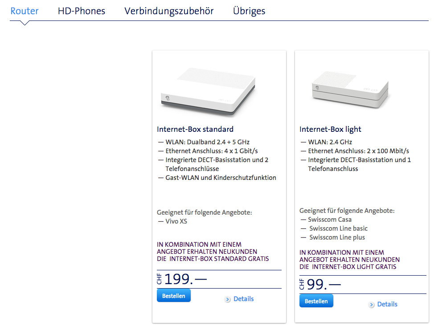Select the Vivo XS offer text
This screenshot has width=434, height=330.
[x=176, y=221]
